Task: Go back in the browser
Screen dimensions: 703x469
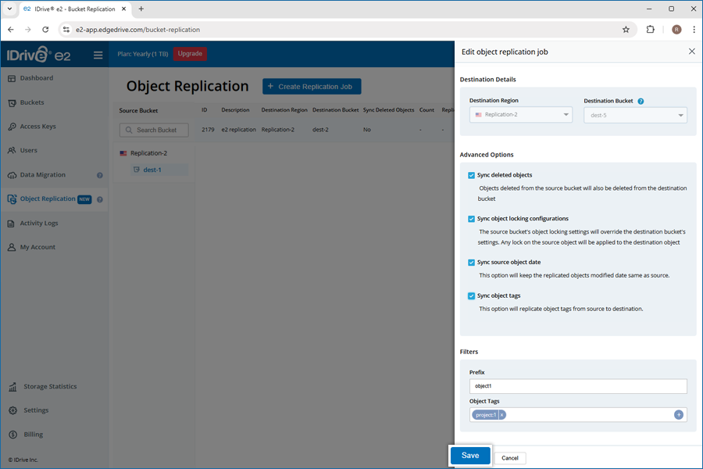Action: pos(11,30)
